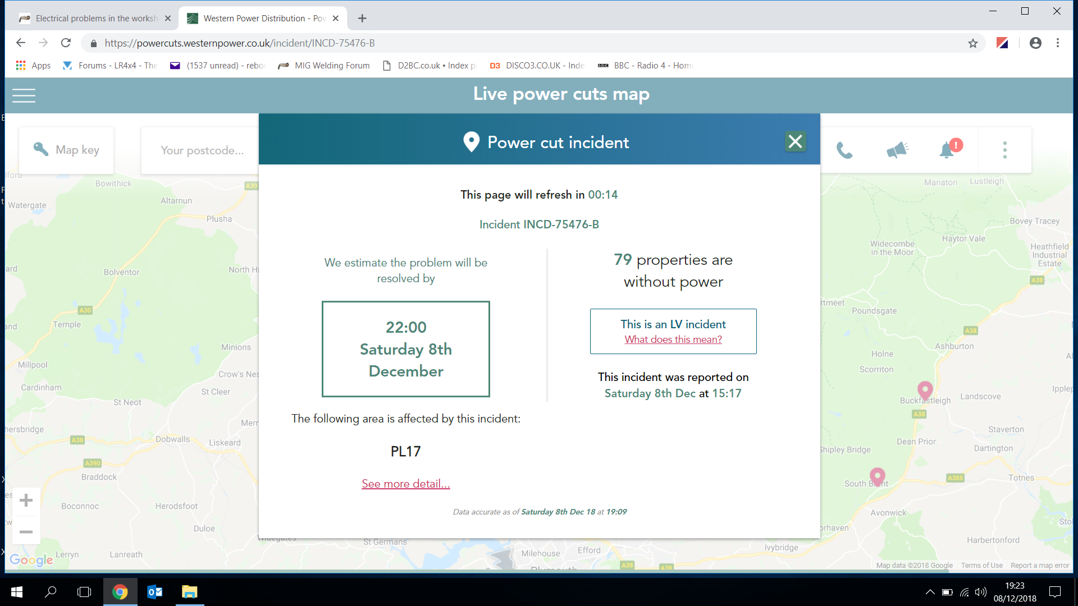Open the Chrome three-dot customize menu
The image size is (1078, 606).
click(1057, 43)
